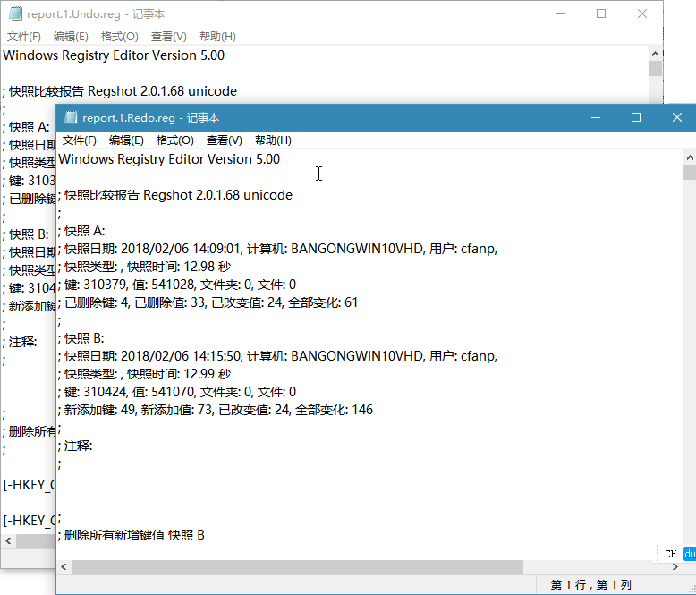Open 编辑(E) menu in Undo.reg window
The width and height of the screenshot is (696, 595).
tap(71, 37)
